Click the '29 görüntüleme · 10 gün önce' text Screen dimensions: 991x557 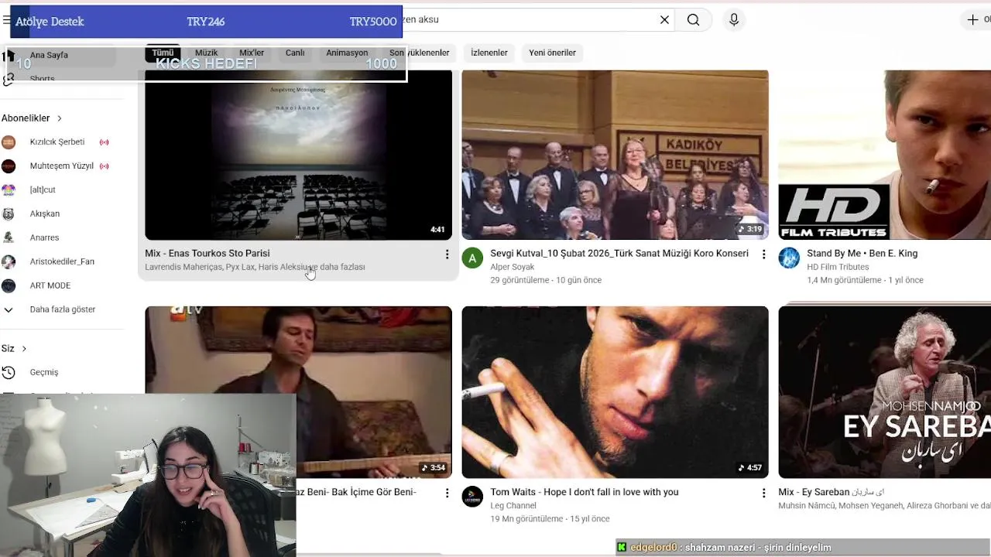tap(546, 280)
